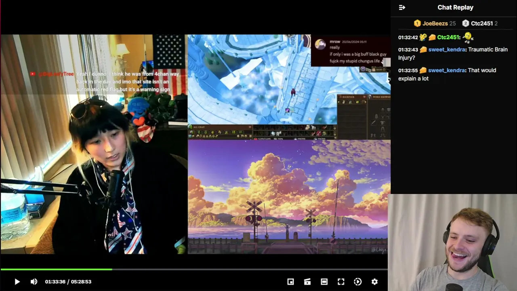Click the cheese badge beside Ctc2451's chat name
The width and height of the screenshot is (517, 291).
click(x=432, y=37)
